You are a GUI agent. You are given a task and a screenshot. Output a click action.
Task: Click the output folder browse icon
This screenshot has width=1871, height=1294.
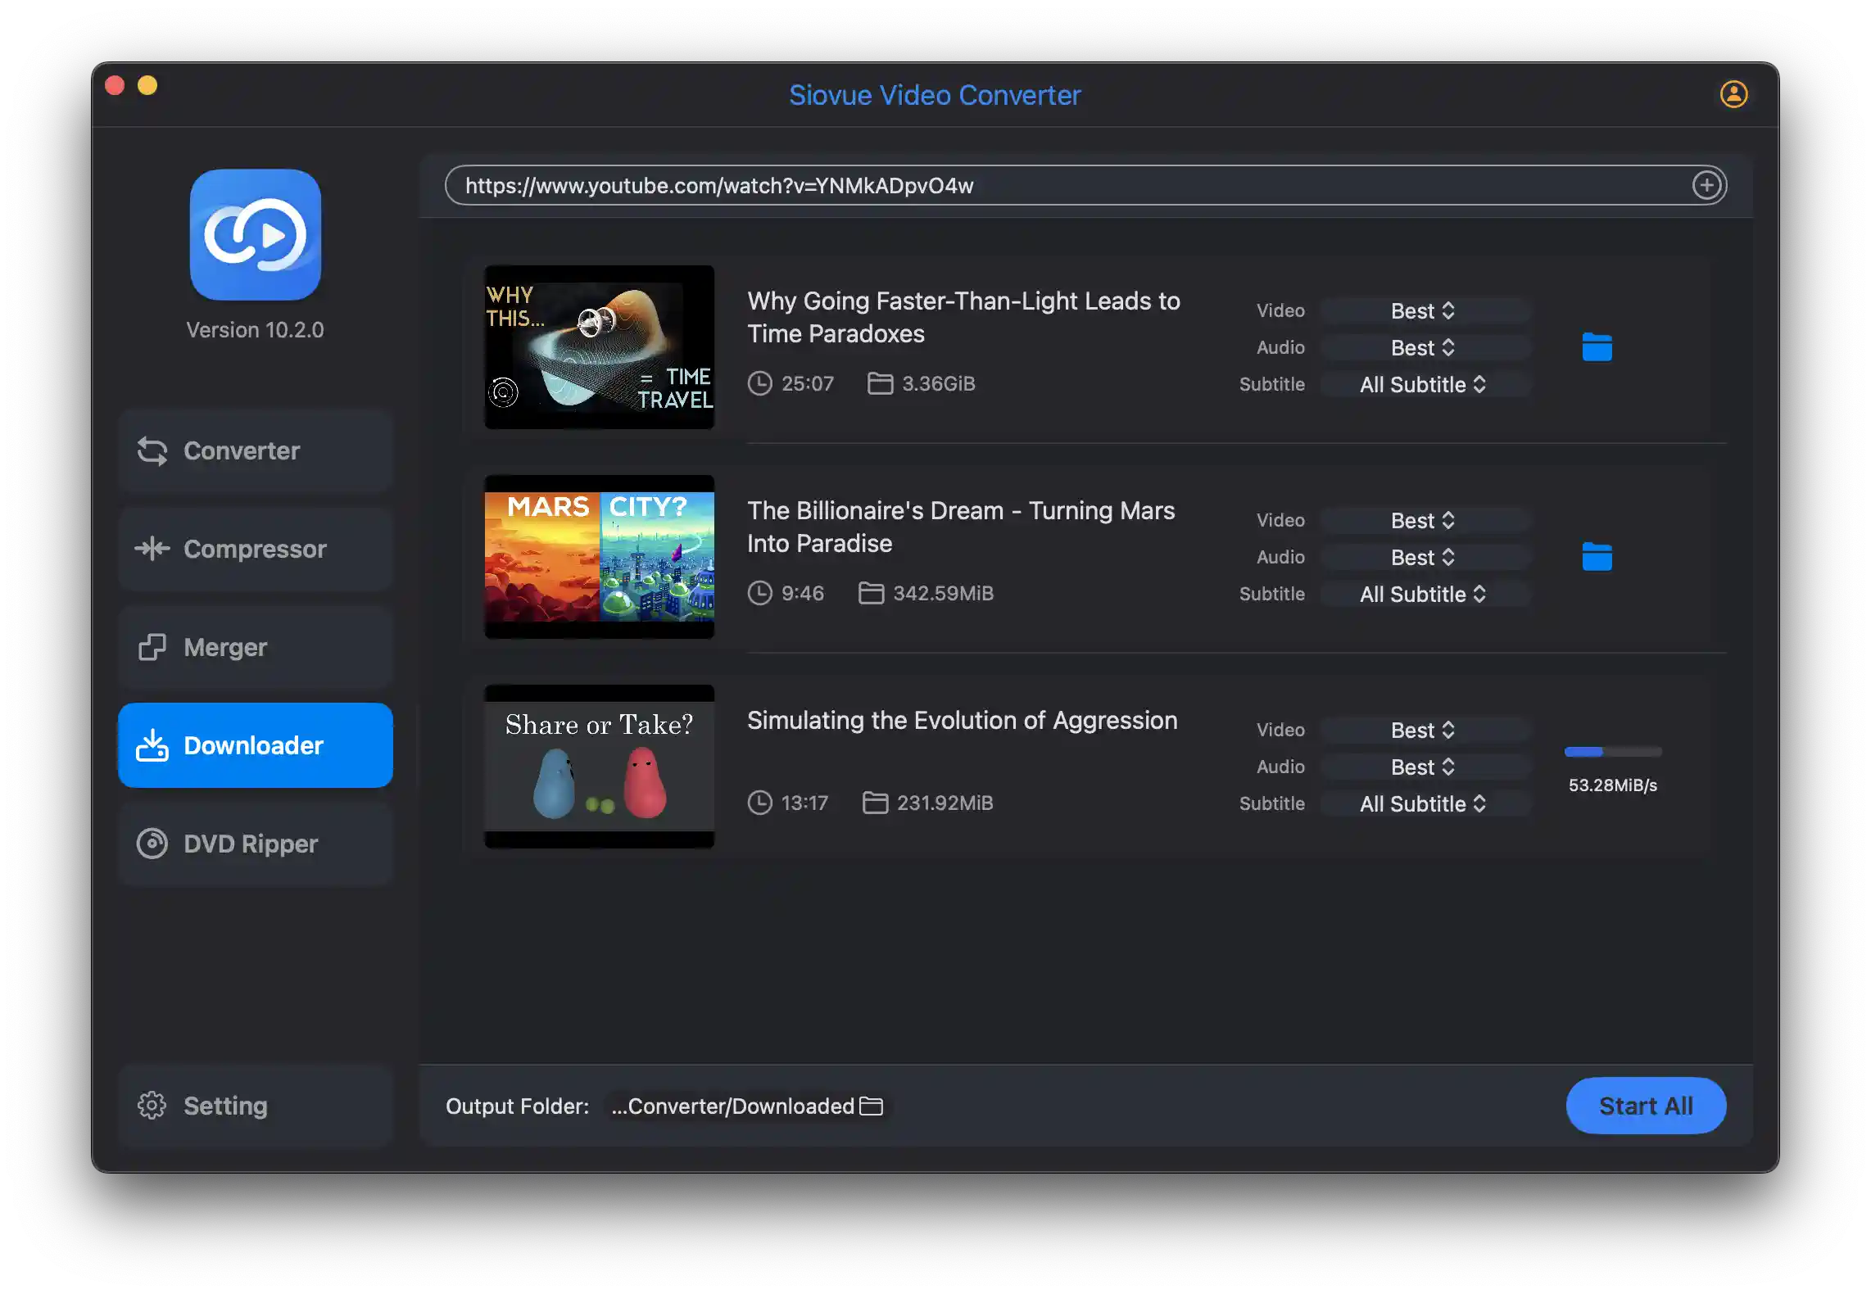(x=871, y=1106)
